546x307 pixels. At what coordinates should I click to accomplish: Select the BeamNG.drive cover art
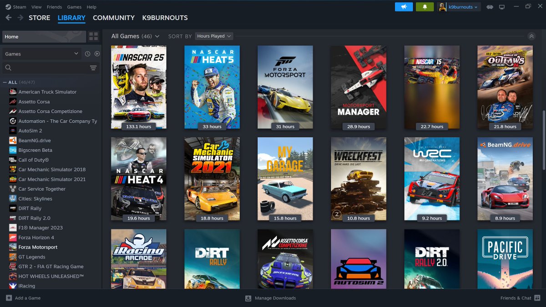505,179
